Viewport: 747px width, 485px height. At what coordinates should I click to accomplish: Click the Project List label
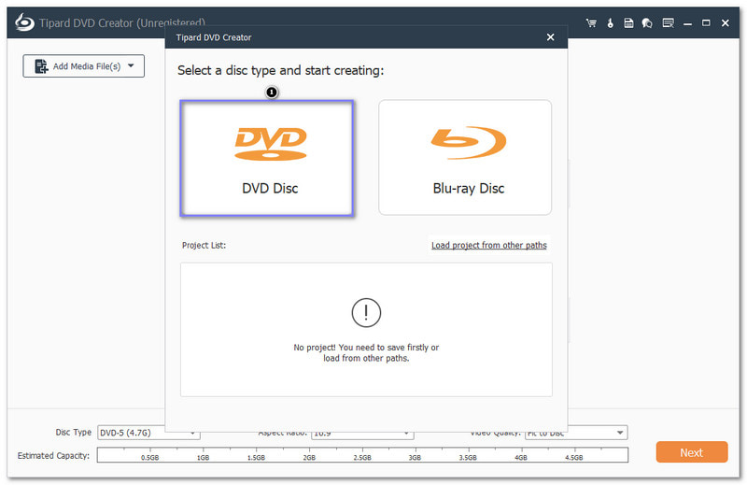pyautogui.click(x=204, y=245)
